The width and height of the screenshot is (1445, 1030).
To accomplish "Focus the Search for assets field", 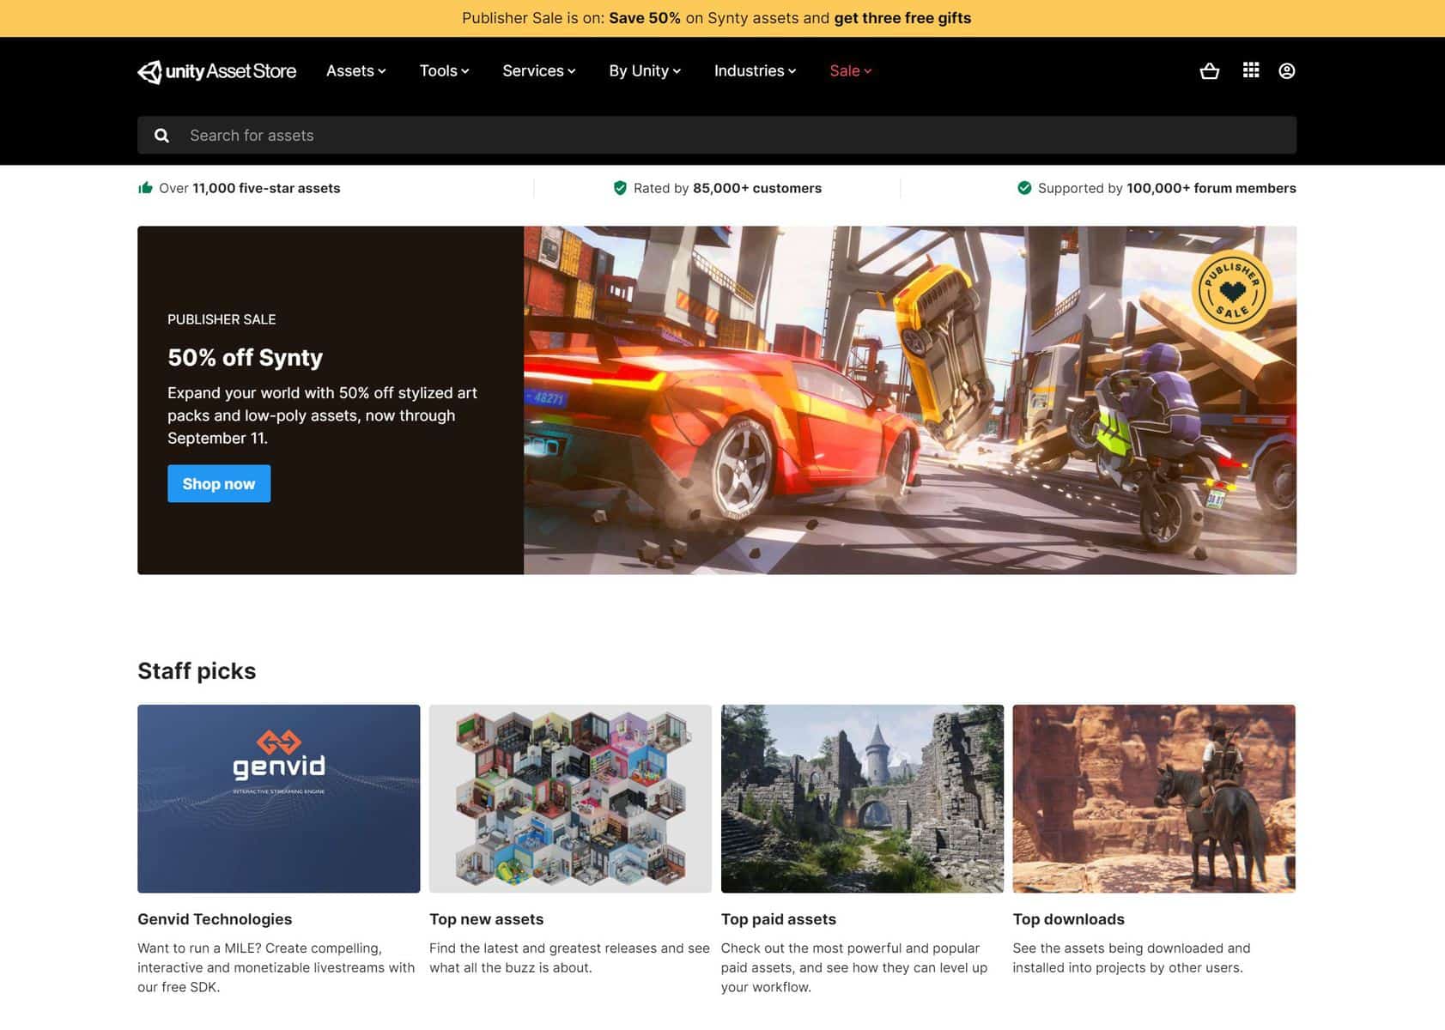I will [717, 136].
